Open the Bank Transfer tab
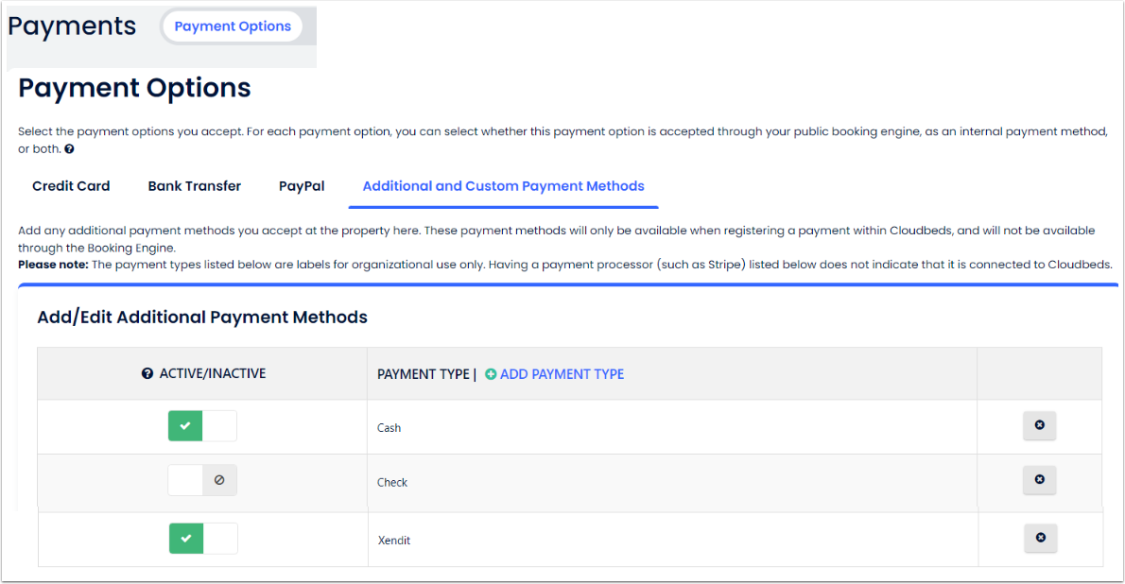The width and height of the screenshot is (1125, 584). click(x=195, y=186)
